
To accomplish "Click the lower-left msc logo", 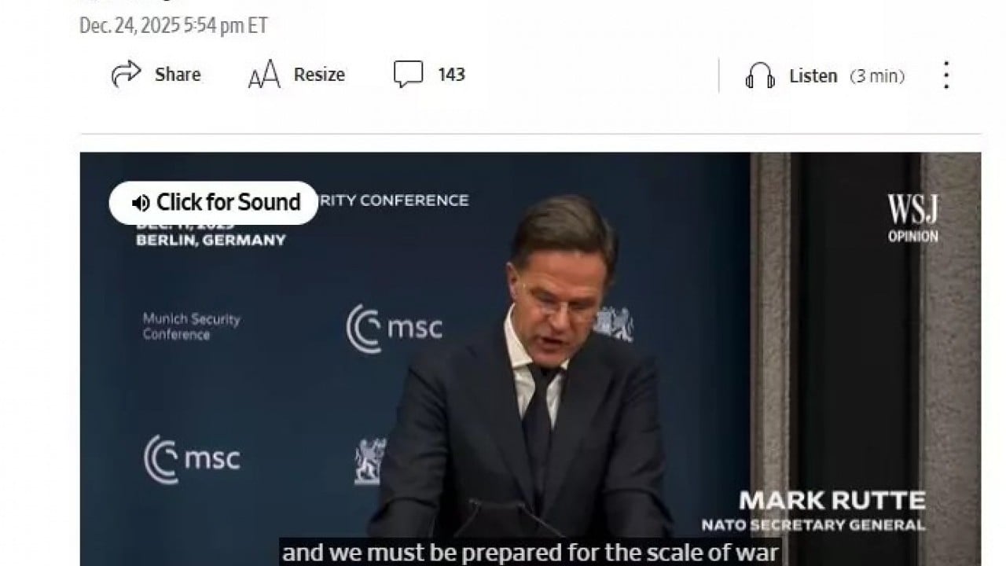I will coord(192,459).
